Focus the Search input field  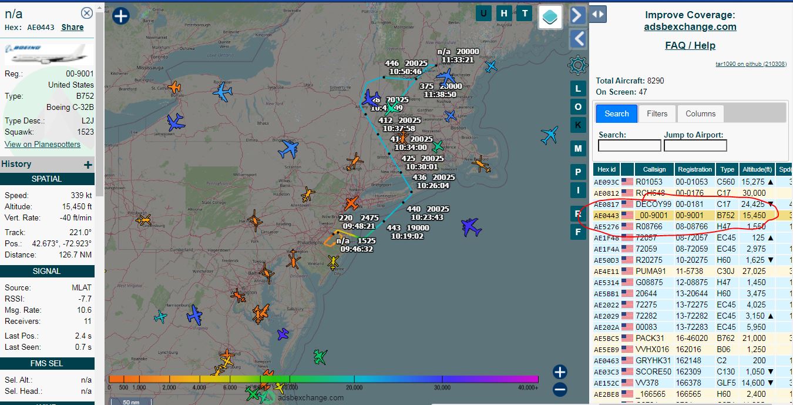click(629, 146)
